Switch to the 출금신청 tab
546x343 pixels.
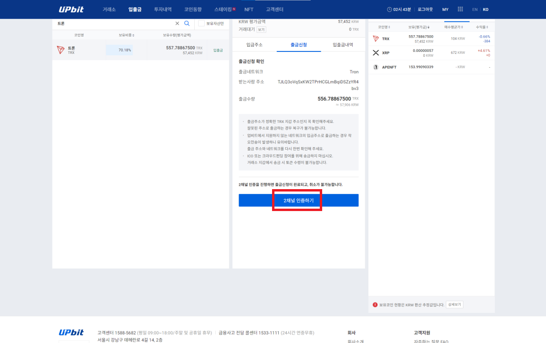pos(298,45)
